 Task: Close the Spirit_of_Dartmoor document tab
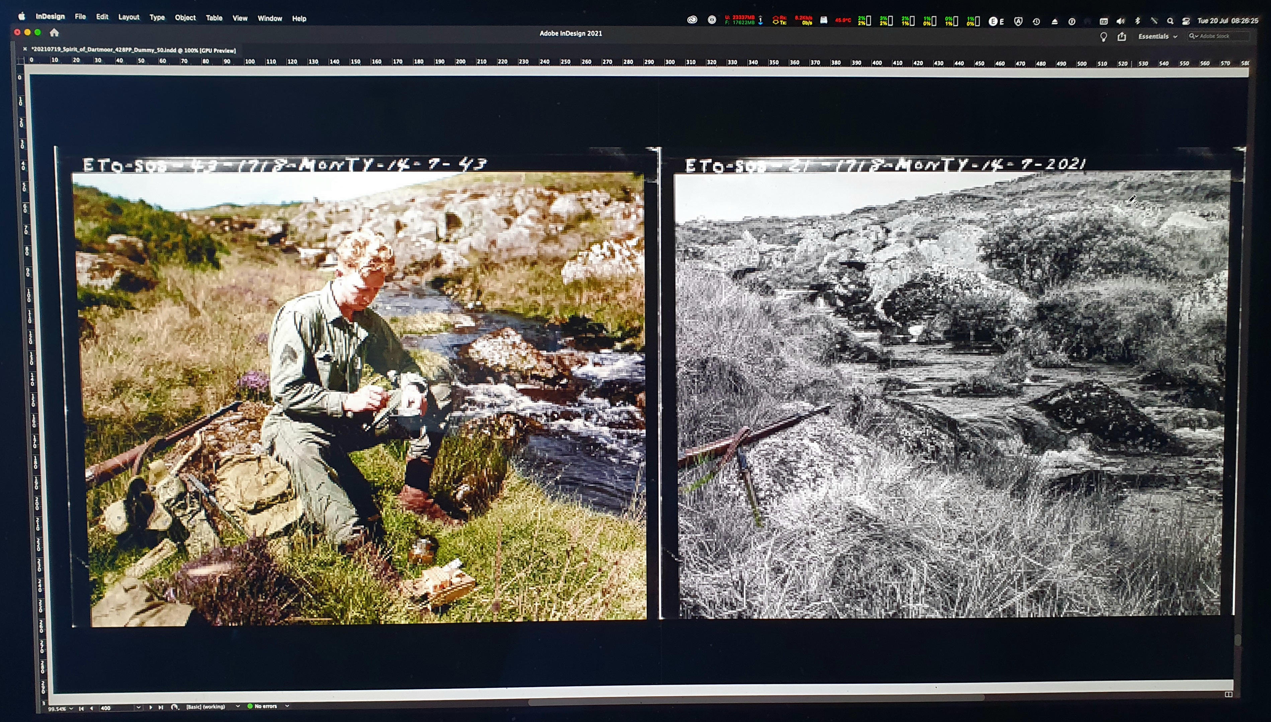pyautogui.click(x=25, y=49)
